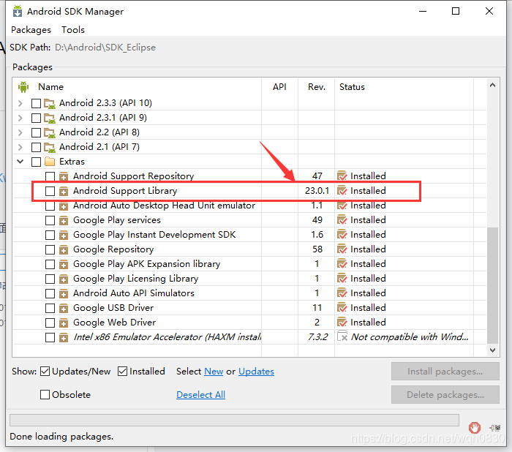Click the Extras folder icon
Image resolution: width=512 pixels, height=452 pixels.
pos(50,162)
